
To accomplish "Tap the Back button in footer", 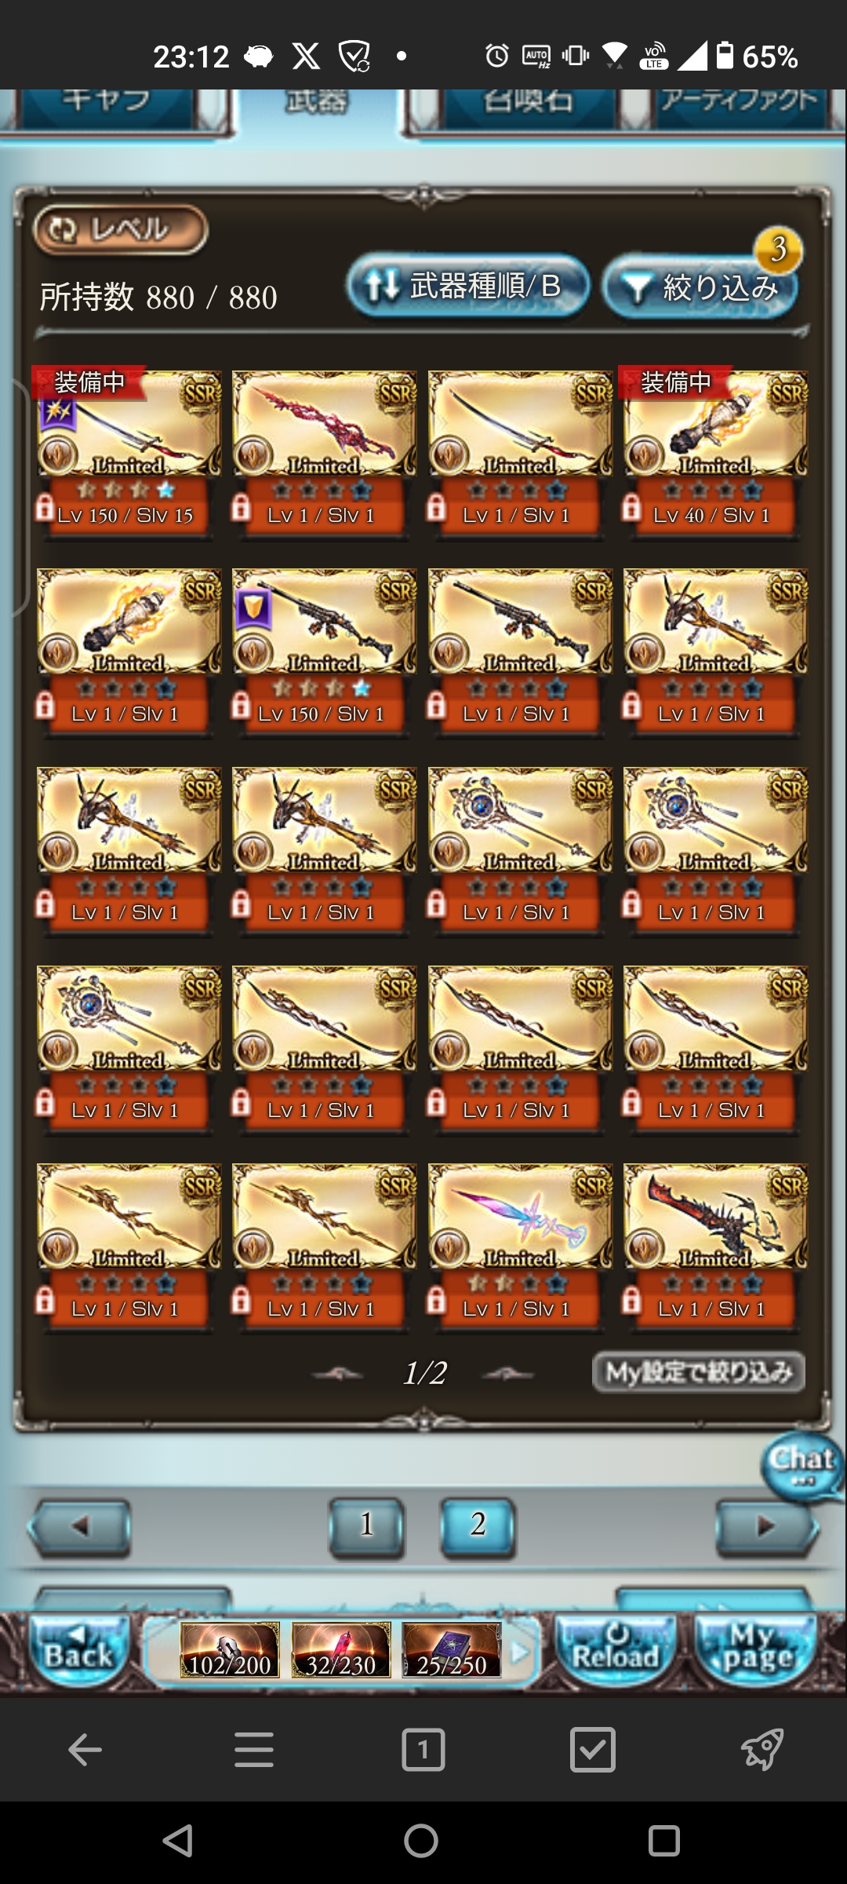I will pos(79,1649).
